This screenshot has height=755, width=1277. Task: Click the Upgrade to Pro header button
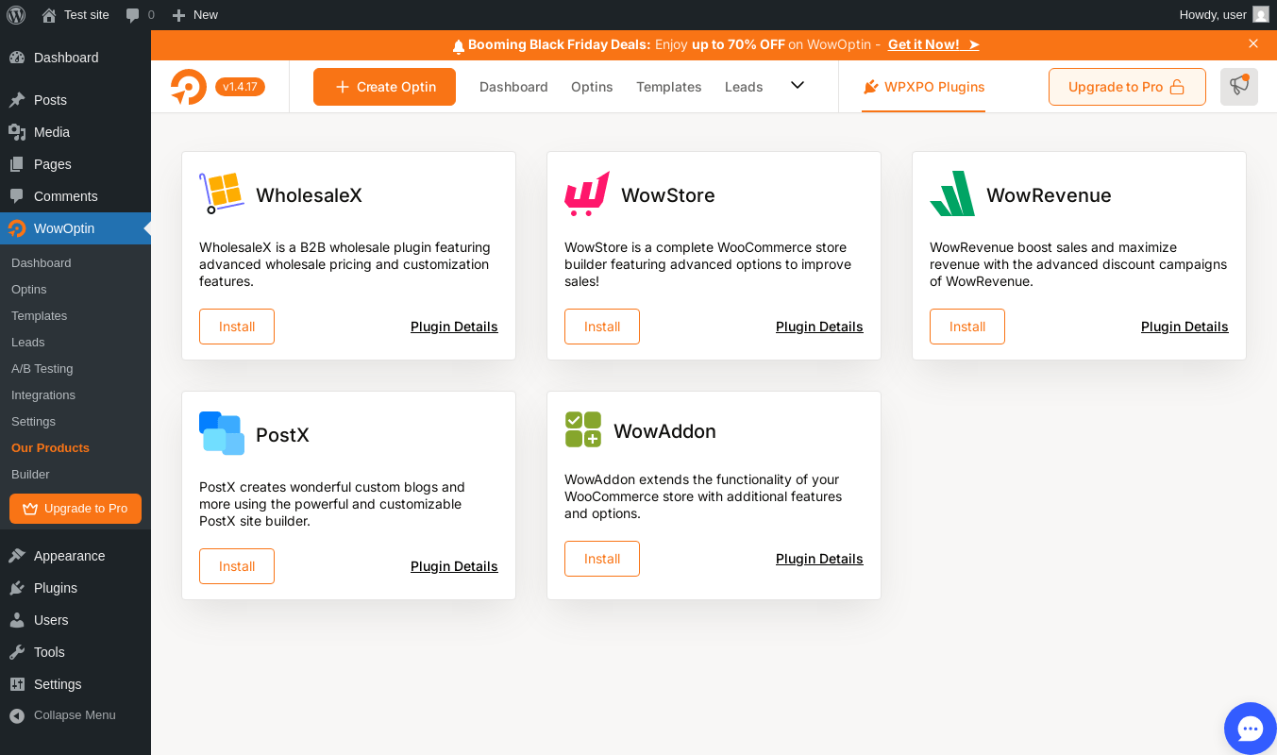(x=1127, y=87)
